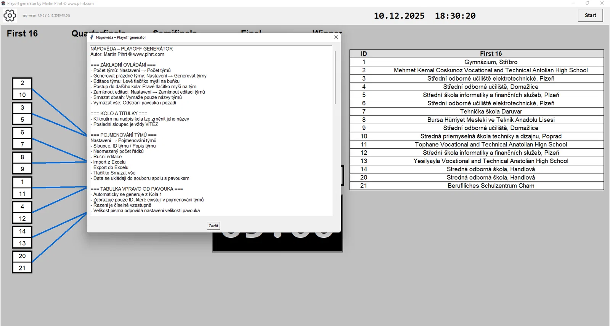The image size is (610, 326).
Task: Select team box 12 in the bracket
Action: (x=22, y=218)
